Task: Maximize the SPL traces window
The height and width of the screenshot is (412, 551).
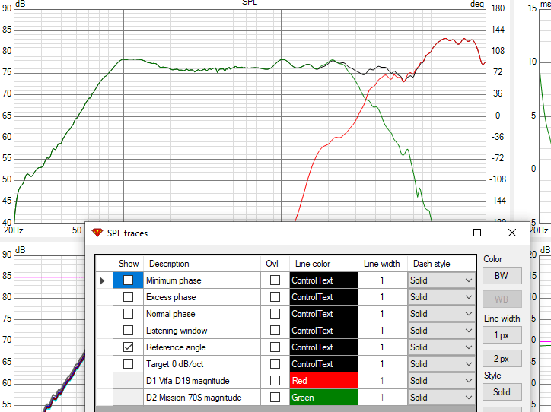Action: (x=477, y=233)
